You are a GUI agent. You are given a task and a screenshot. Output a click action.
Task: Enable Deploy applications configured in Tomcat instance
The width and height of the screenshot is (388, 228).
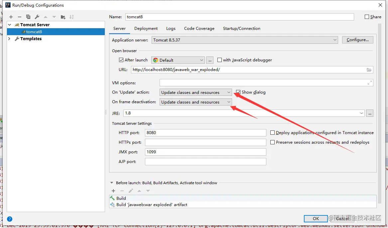[x=272, y=133]
